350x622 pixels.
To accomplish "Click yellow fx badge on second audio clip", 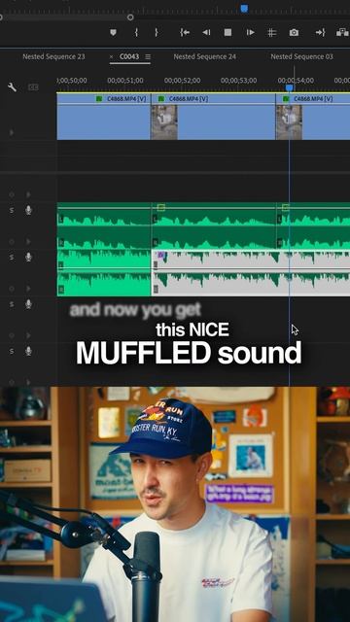I will 161,207.
